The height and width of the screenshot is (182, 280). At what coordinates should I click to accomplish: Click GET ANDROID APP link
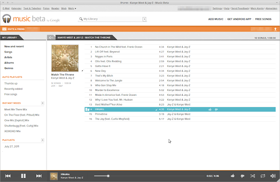239,19
